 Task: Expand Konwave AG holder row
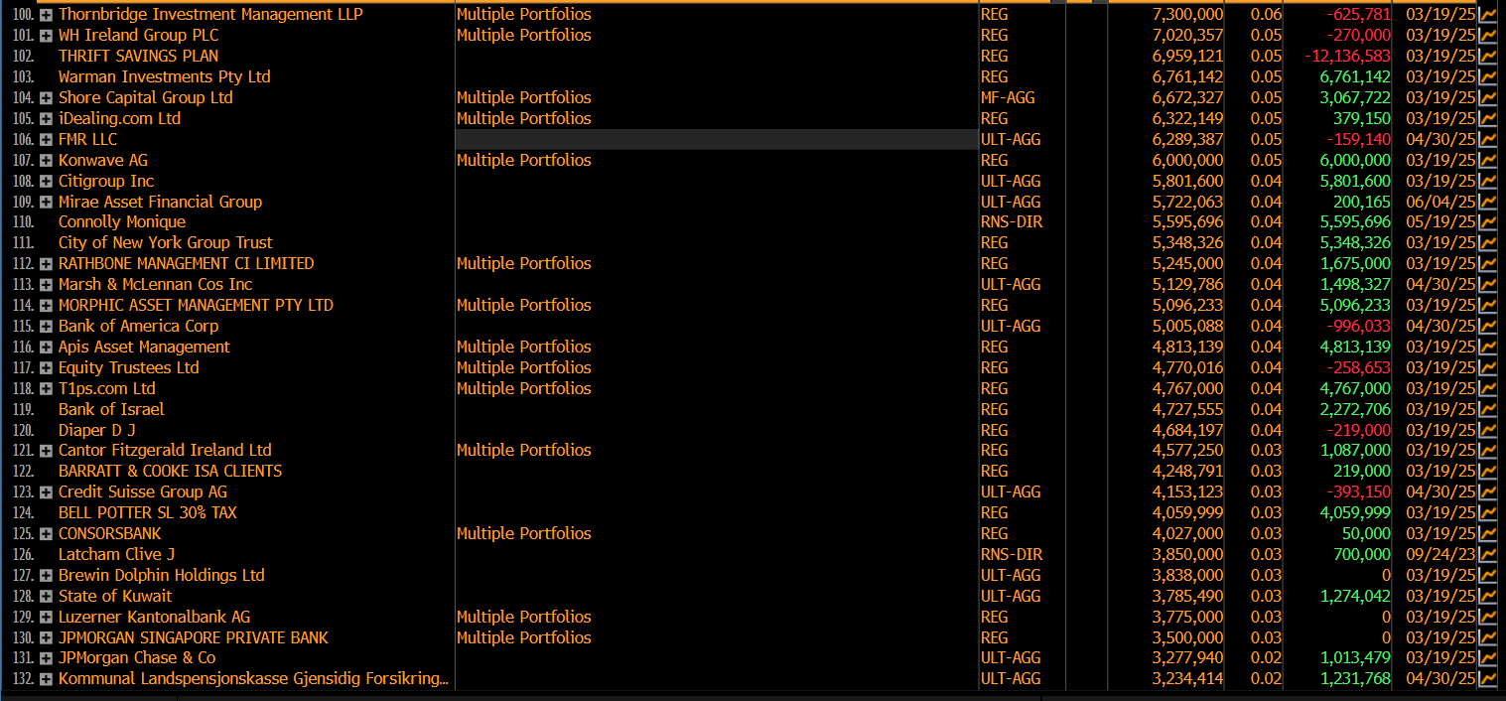[x=46, y=161]
